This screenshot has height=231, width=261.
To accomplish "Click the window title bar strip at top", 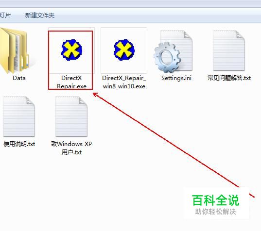I will pyautogui.click(x=130, y=4).
